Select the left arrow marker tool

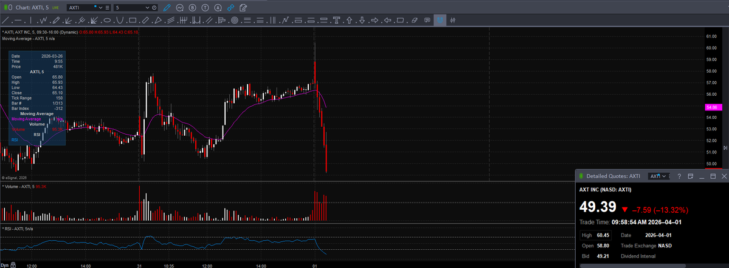387,21
